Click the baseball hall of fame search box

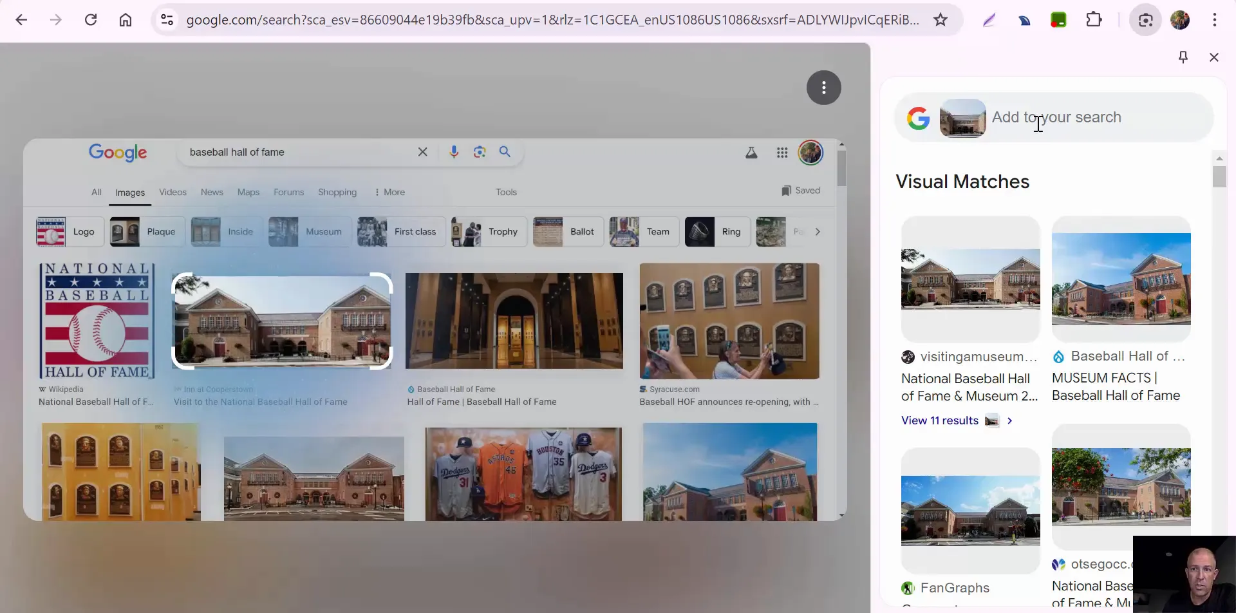coord(299,152)
